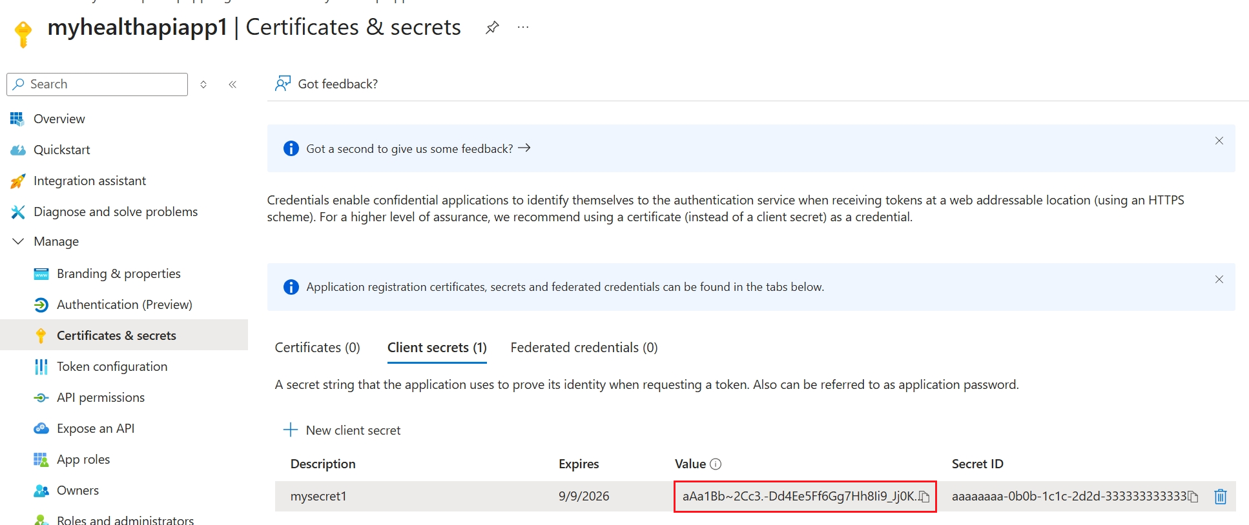
Task: Add a new client secret
Action: point(342,430)
